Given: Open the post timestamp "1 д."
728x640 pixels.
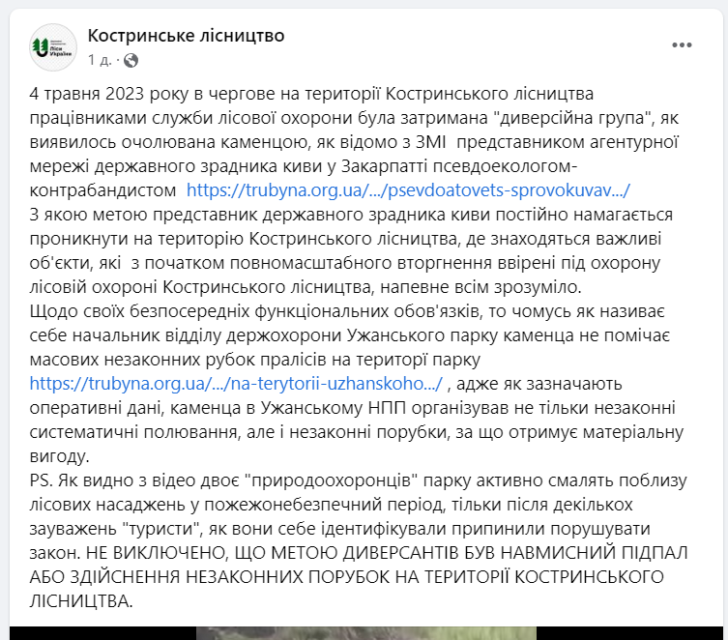Looking at the screenshot, I should (x=100, y=60).
